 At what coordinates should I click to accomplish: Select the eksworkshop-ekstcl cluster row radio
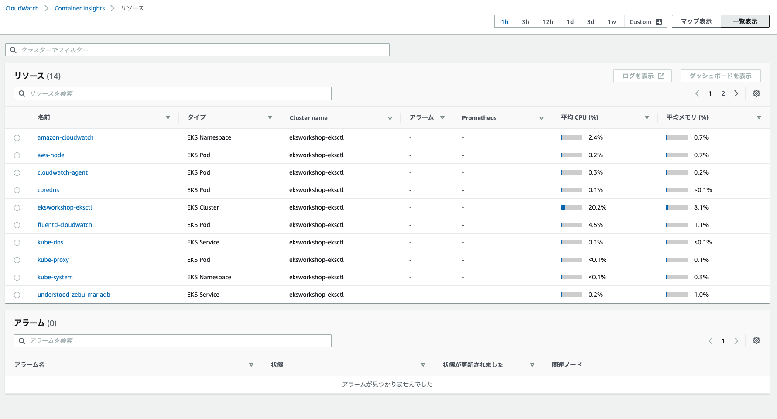pos(17,208)
